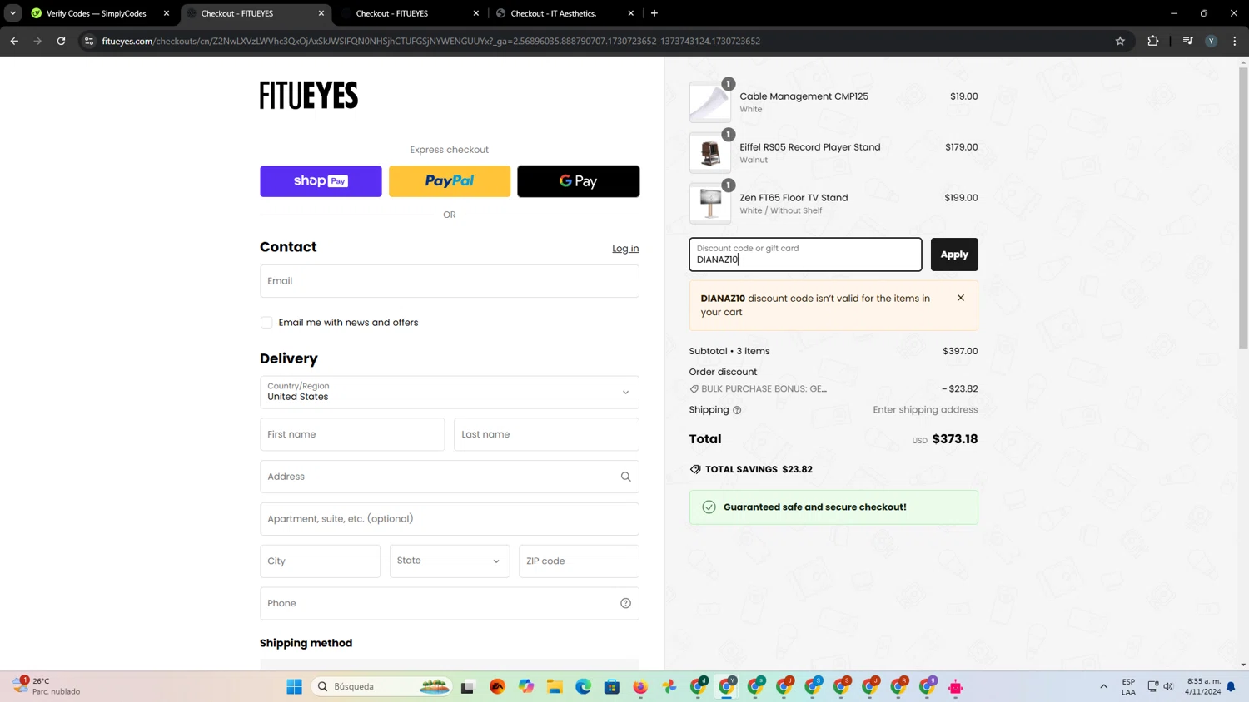Go back to previous page
1249x702 pixels.
click(x=14, y=41)
